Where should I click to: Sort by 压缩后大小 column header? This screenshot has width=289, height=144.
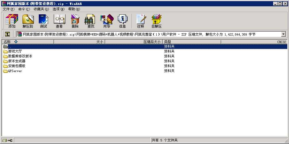coord(134,42)
